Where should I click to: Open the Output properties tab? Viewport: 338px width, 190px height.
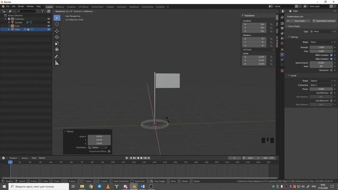click(x=282, y=28)
